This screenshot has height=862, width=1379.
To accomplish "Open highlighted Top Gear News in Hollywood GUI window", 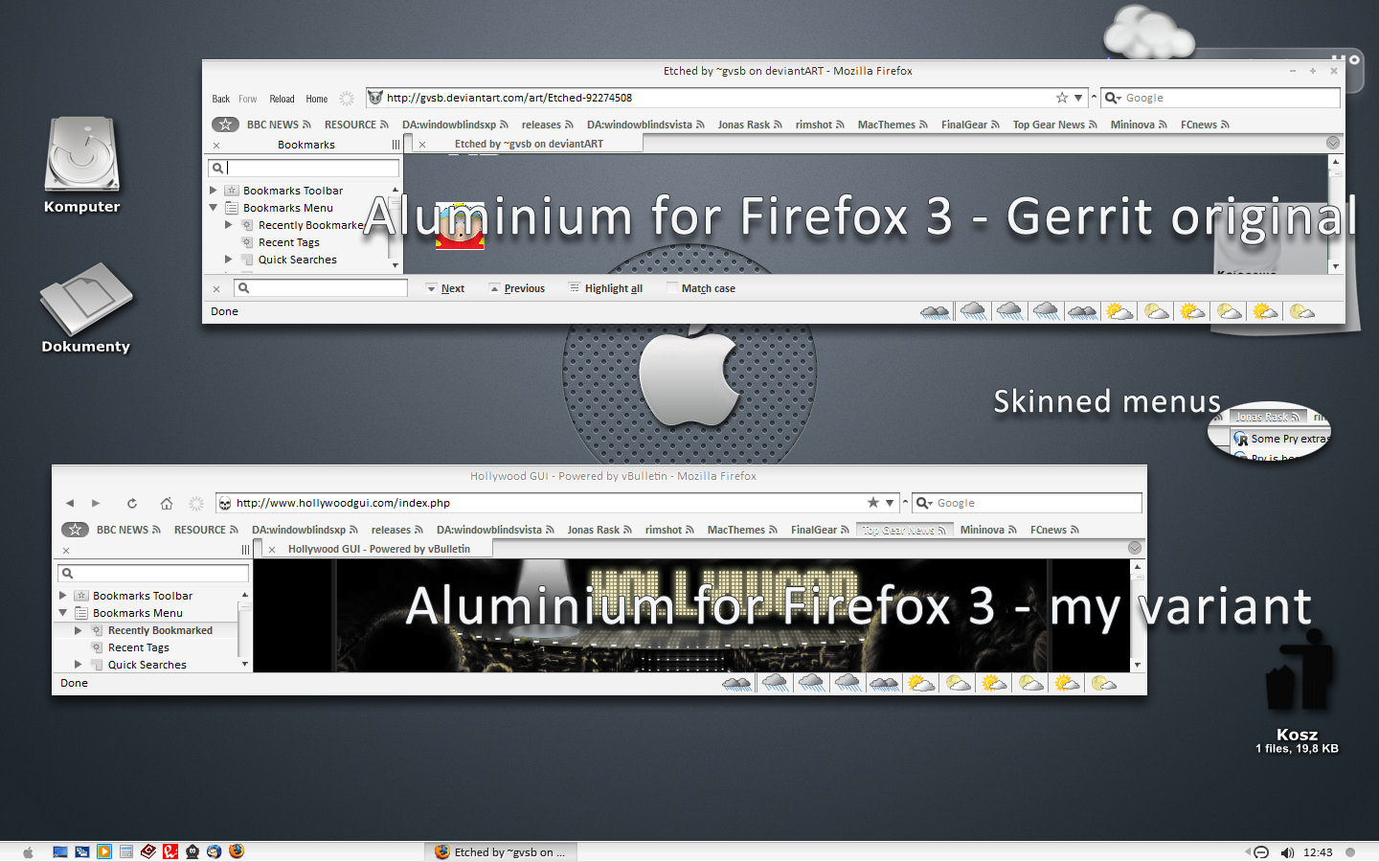I will [904, 530].
